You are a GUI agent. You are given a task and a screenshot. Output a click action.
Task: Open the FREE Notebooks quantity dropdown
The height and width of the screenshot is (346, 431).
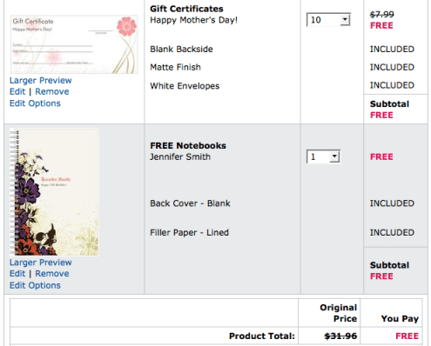pos(323,156)
